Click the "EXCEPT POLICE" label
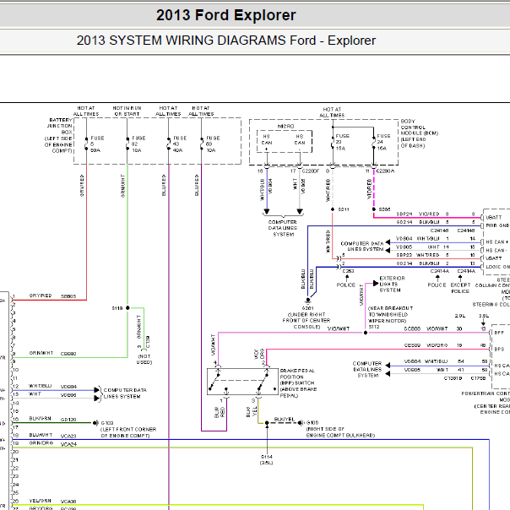 pos(460,288)
